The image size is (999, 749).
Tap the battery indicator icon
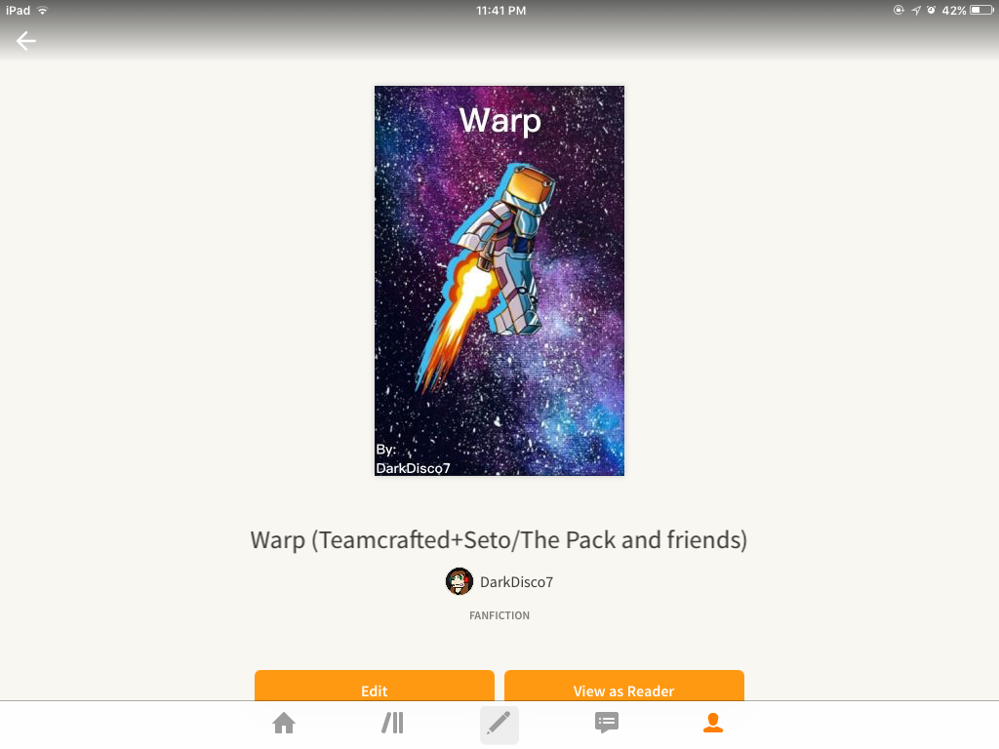pyautogui.click(x=981, y=10)
